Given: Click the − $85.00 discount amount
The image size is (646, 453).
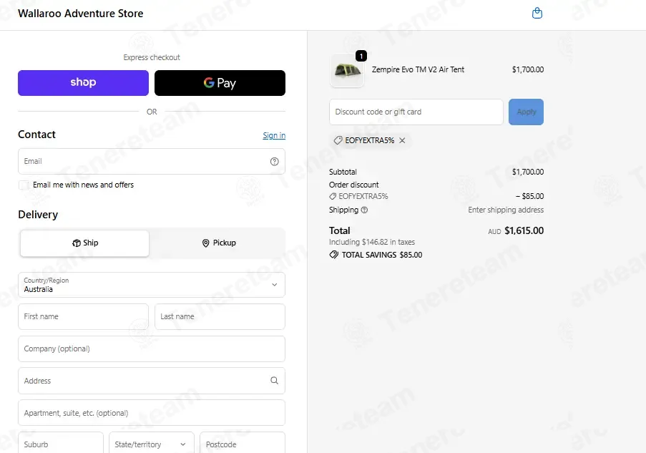Looking at the screenshot, I should pos(530,196).
